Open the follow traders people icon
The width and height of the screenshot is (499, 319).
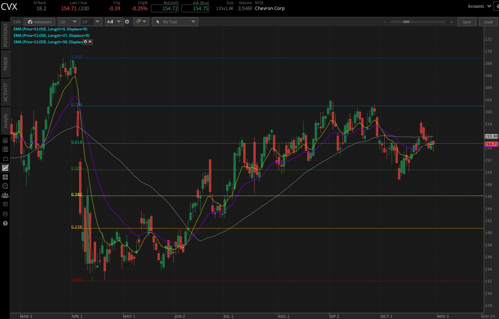click(x=5, y=195)
